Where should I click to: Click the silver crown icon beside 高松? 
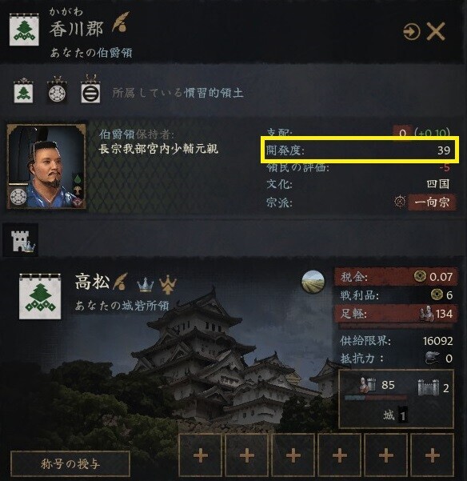tap(146, 284)
